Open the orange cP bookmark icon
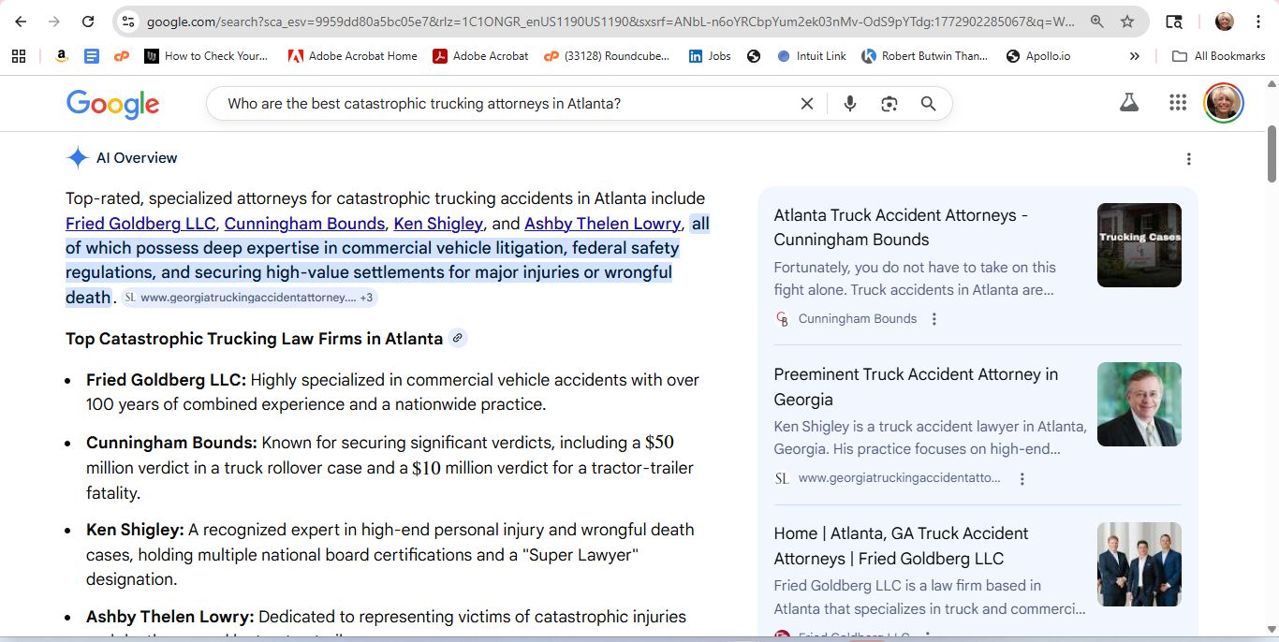1279x642 pixels. click(122, 56)
